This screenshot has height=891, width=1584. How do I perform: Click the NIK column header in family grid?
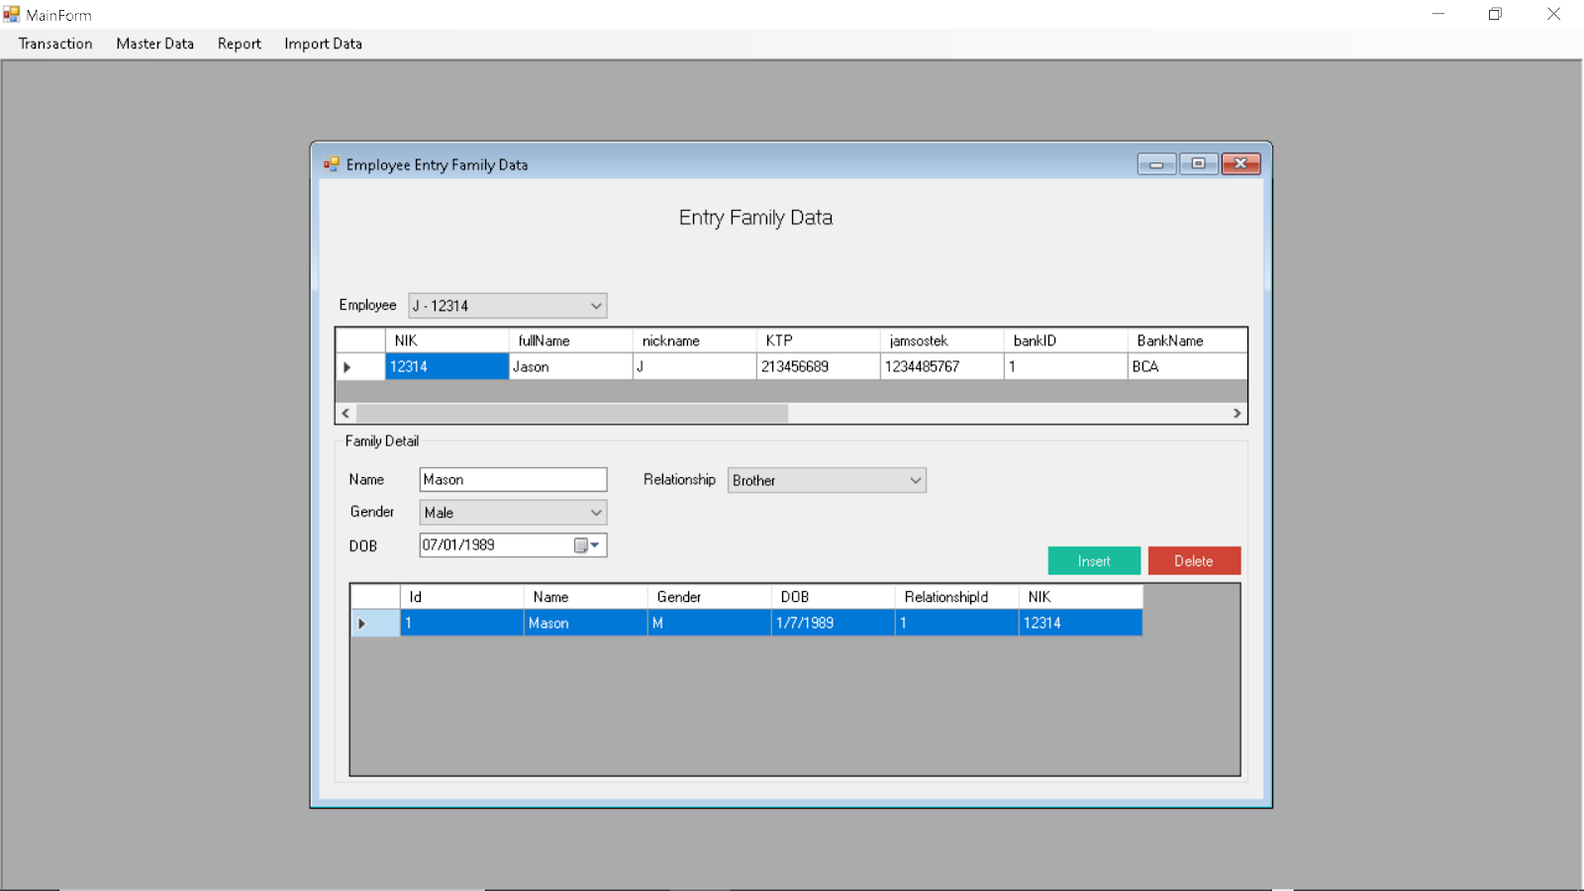click(x=1080, y=597)
